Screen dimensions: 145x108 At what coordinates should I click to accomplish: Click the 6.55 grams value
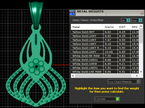(x=108, y=64)
